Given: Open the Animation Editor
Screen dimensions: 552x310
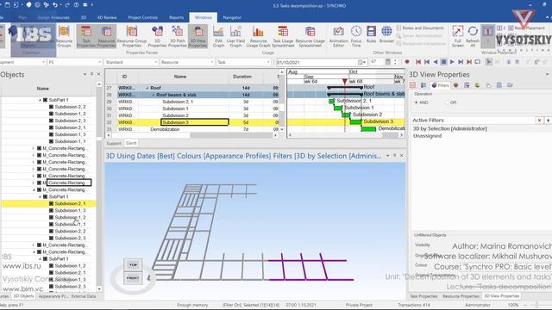Looking at the screenshot, I should (x=338, y=36).
